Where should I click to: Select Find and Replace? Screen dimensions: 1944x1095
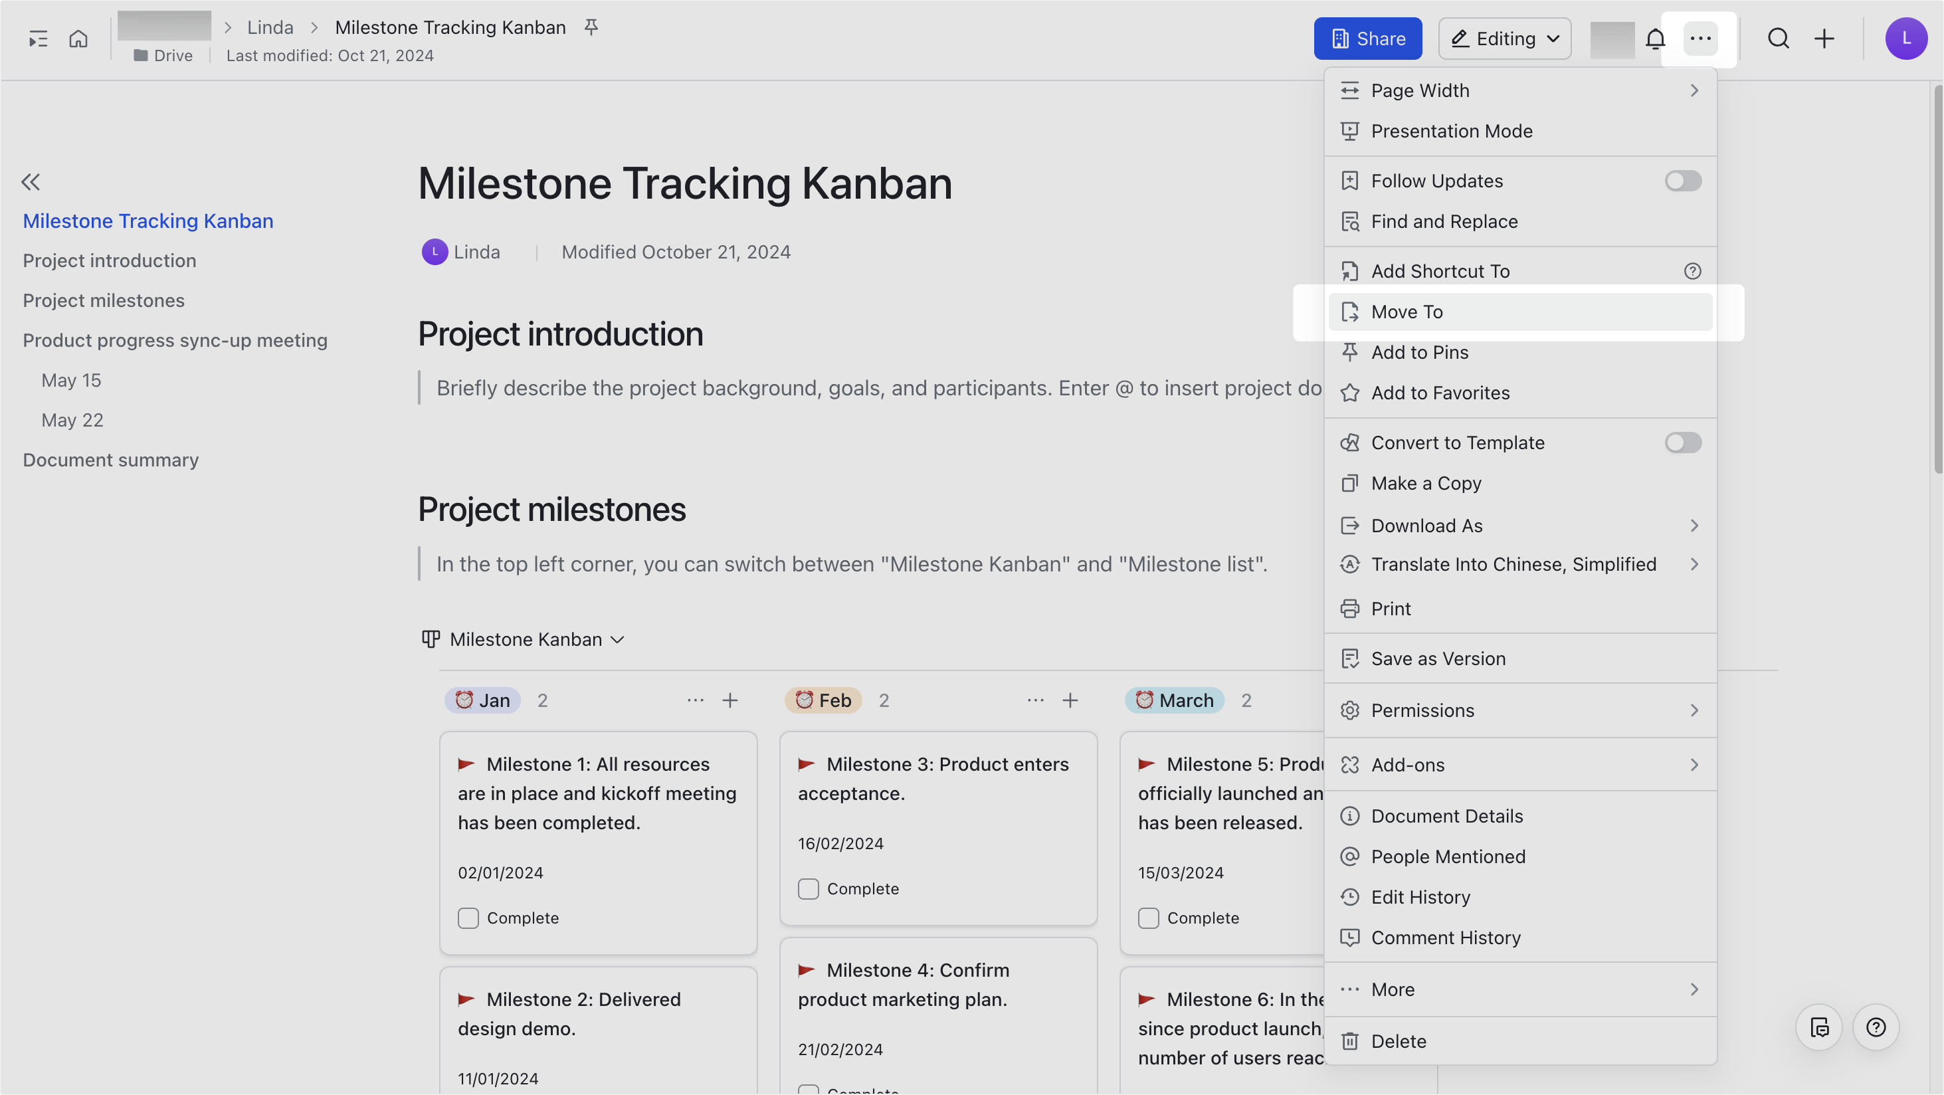[1520, 222]
